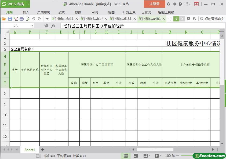Click the fx insert function icon
The image size is (226, 159).
53,26
